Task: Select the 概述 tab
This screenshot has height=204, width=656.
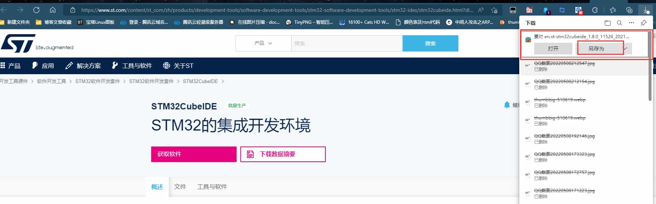Action: coord(157,187)
